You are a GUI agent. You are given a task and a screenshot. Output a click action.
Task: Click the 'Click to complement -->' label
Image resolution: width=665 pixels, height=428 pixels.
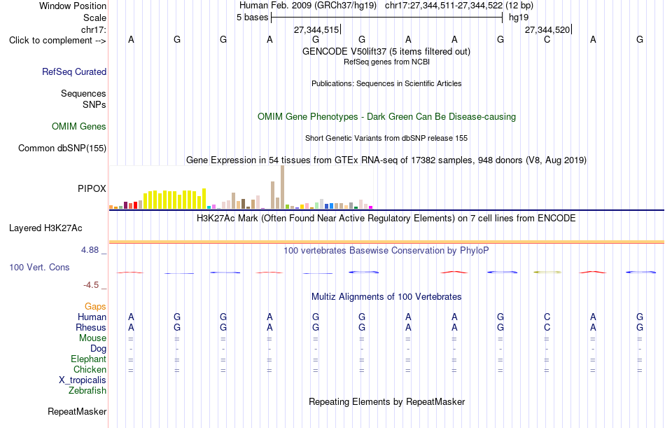point(57,41)
